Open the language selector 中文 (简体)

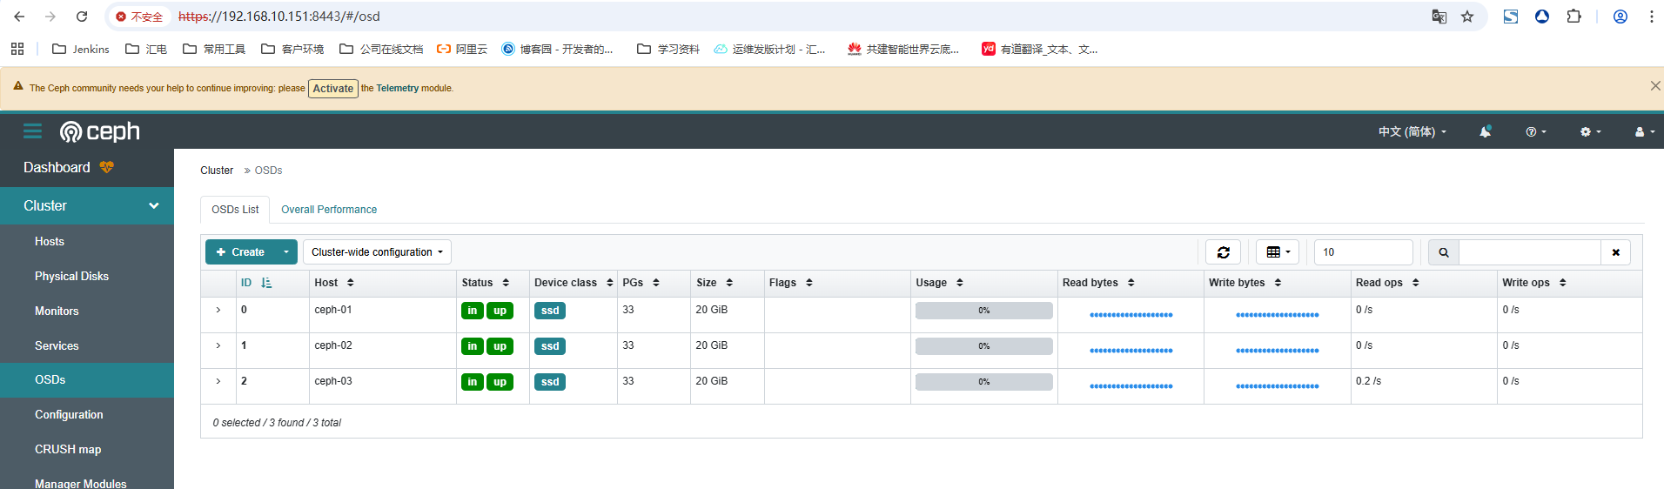pos(1412,131)
